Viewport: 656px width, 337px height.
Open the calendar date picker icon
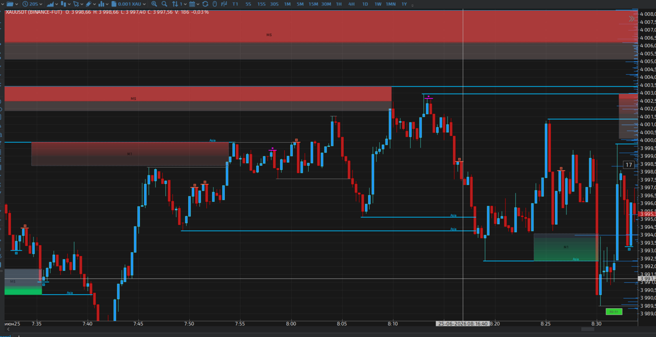[192, 4]
